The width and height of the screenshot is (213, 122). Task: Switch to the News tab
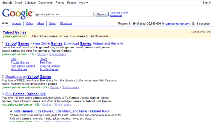[52, 23]
